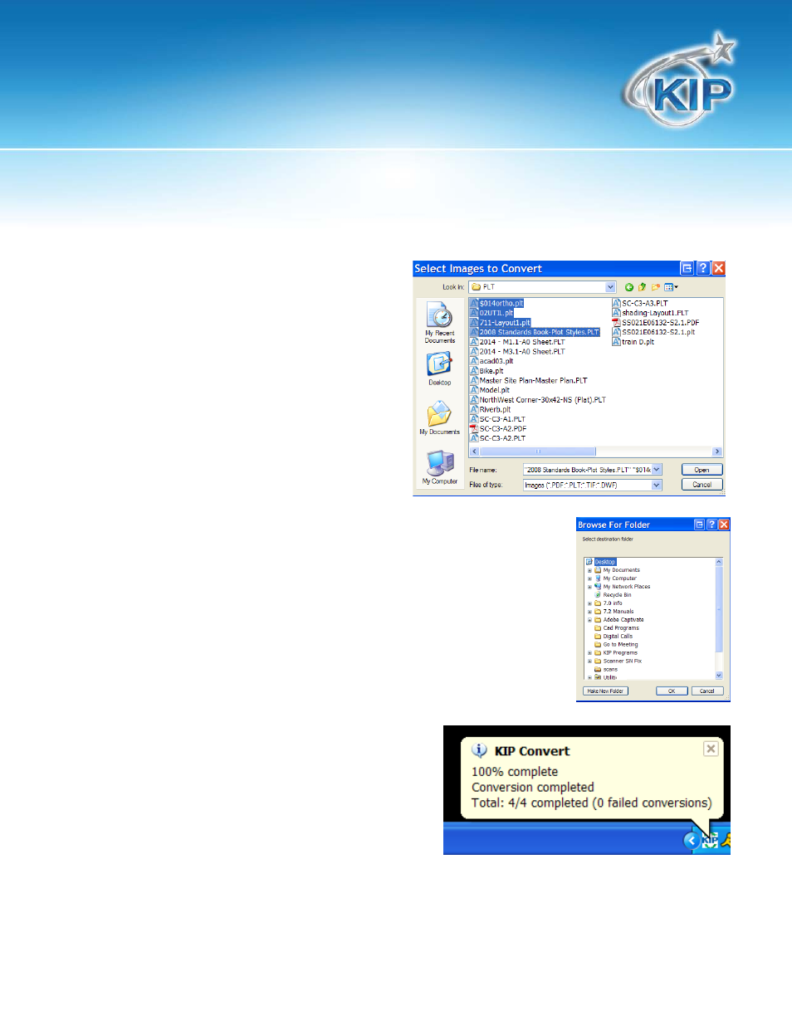Click the My Documents folder icon in tree

pos(598,570)
